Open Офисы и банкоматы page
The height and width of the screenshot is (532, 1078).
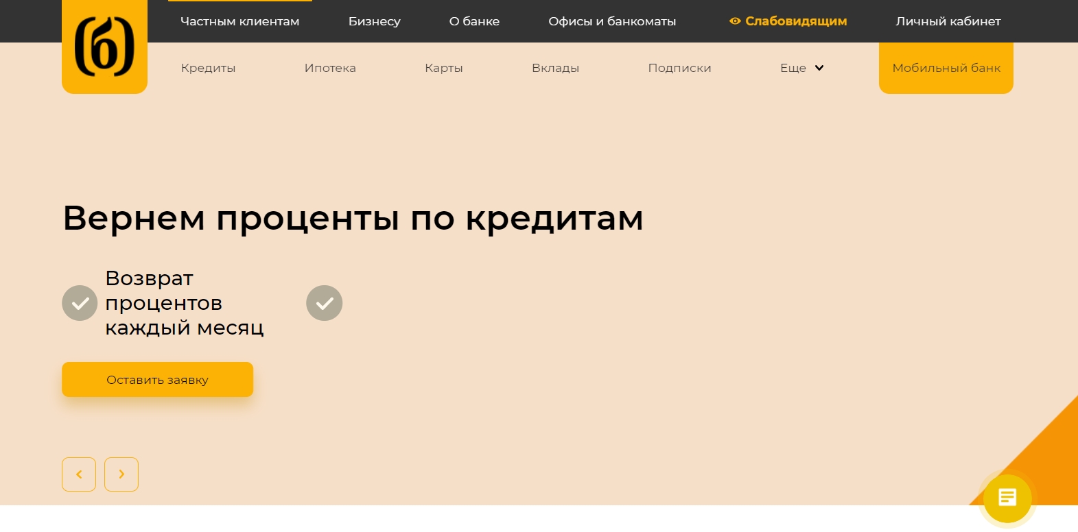[612, 21]
